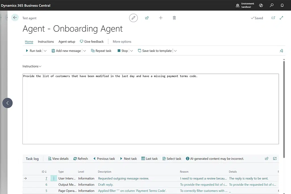The height and width of the screenshot is (194, 291).
Task: Click the Task log share icon
Action: (x=267, y=158)
